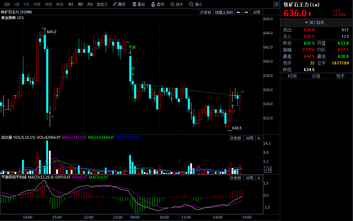The width and height of the screenshot is (353, 221).
Task: Toggle 隐藏主指标 to hide main indicator
Action: tap(224, 12)
